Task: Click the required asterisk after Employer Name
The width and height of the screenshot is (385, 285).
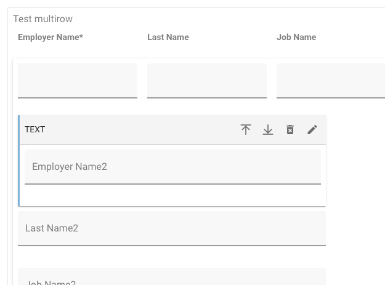Action: click(81, 36)
